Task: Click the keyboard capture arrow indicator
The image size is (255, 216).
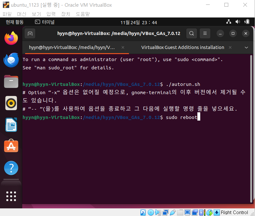Action: point(216,213)
